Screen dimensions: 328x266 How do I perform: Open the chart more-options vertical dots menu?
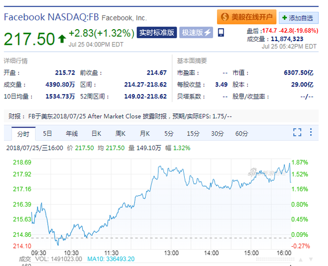311,132
